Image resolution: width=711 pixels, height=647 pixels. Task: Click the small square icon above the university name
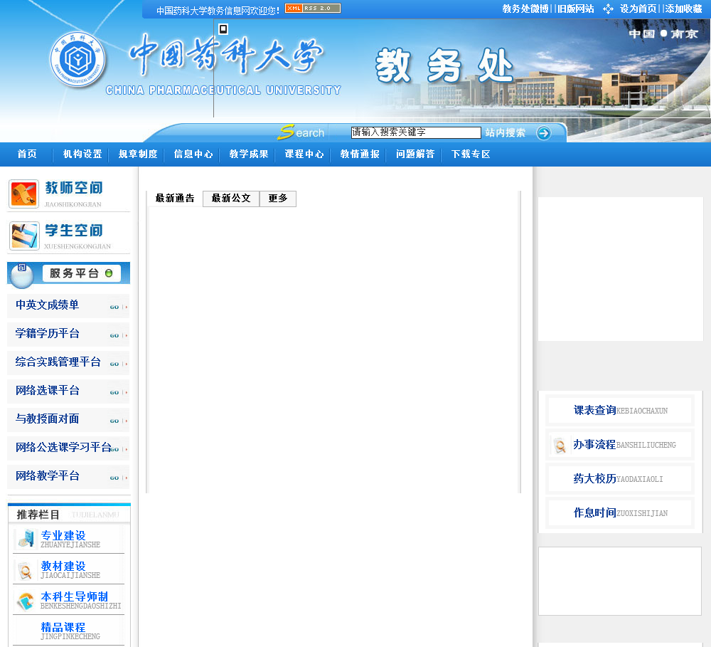tap(223, 29)
